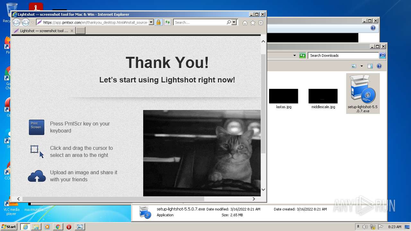Viewport: 411px width, 231px height.
Task: Open recent pages dropdown next to Forward
Action: (x=32, y=22)
